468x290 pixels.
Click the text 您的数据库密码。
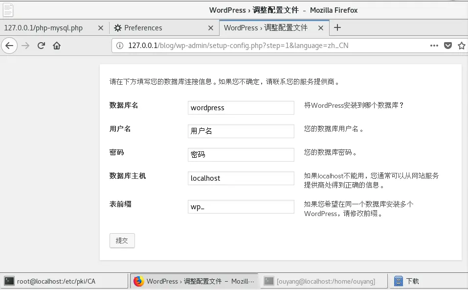[331, 152]
